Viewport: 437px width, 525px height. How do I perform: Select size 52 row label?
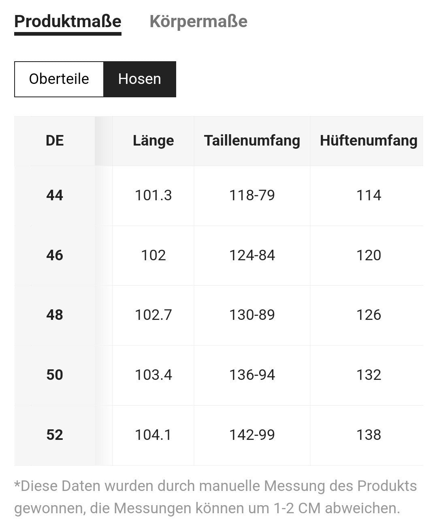pos(55,435)
